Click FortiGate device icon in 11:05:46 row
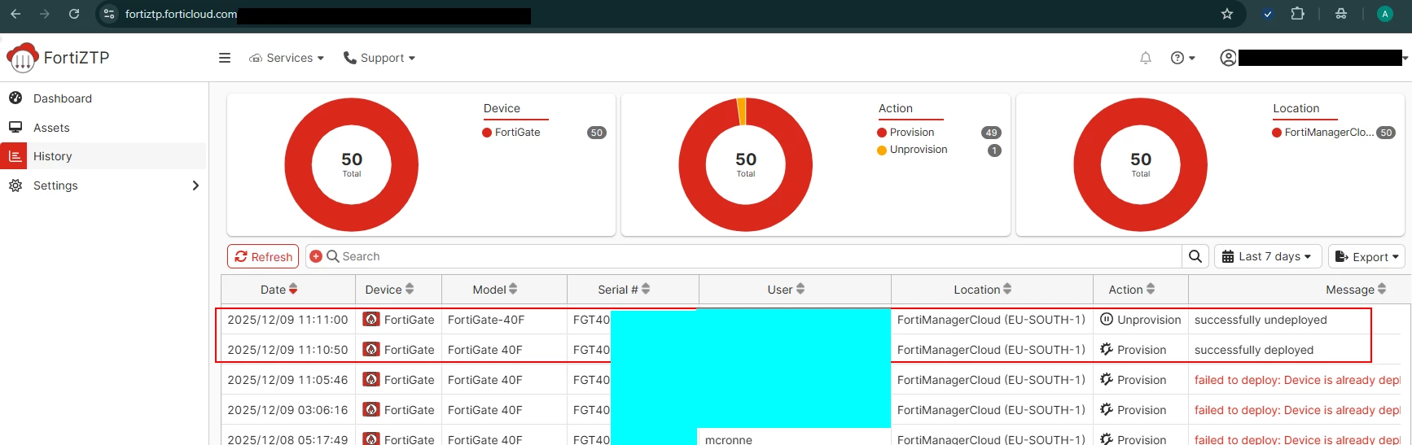The height and width of the screenshot is (445, 1412). pyautogui.click(x=371, y=380)
